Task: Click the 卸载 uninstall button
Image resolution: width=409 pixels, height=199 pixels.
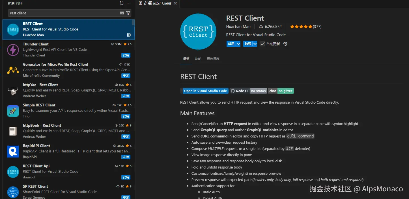Action: click(248, 44)
